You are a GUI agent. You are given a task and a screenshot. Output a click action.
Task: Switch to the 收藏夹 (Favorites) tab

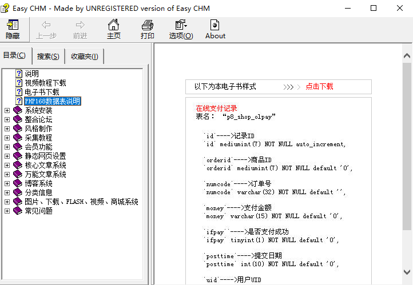[84, 56]
